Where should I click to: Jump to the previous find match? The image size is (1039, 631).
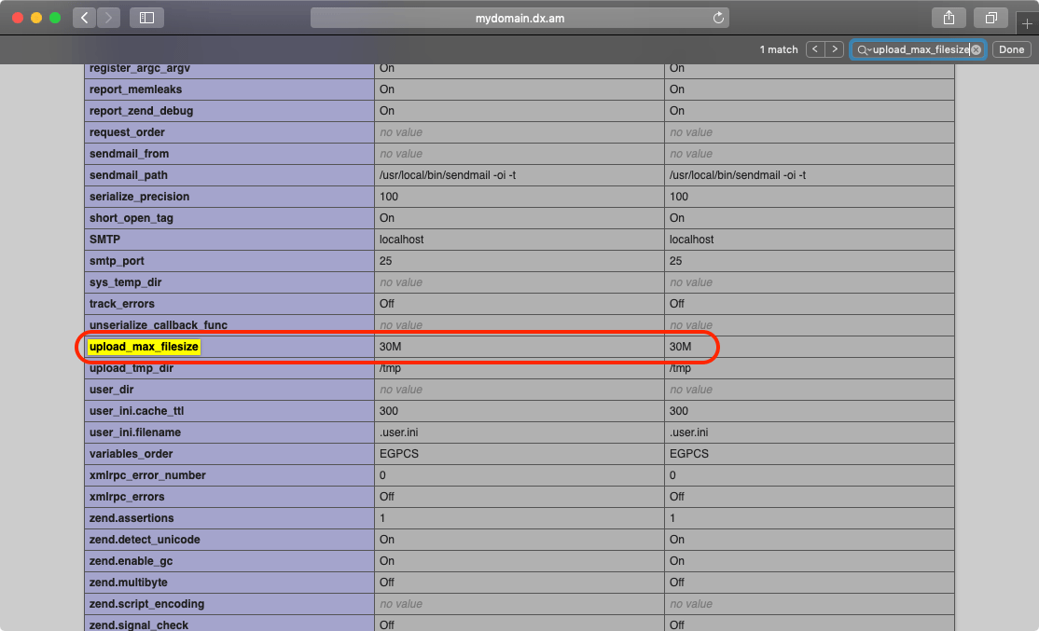point(815,49)
